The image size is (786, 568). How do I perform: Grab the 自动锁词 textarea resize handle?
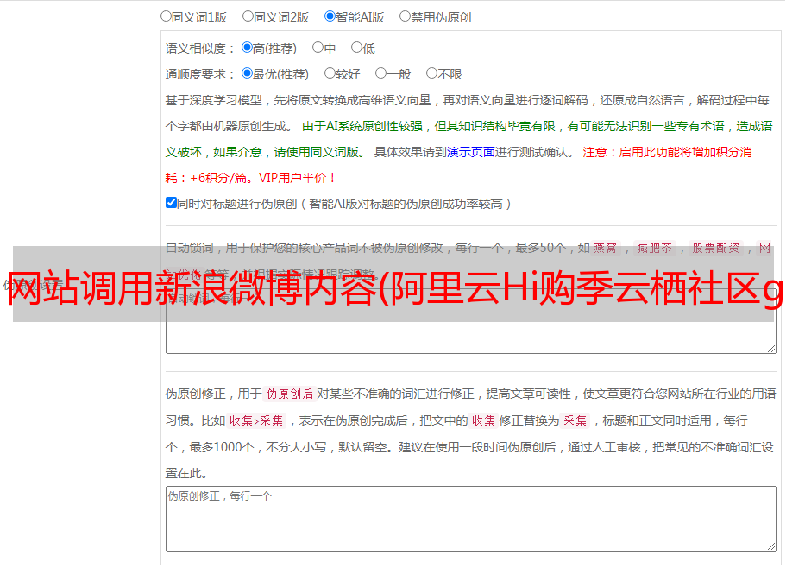click(771, 349)
